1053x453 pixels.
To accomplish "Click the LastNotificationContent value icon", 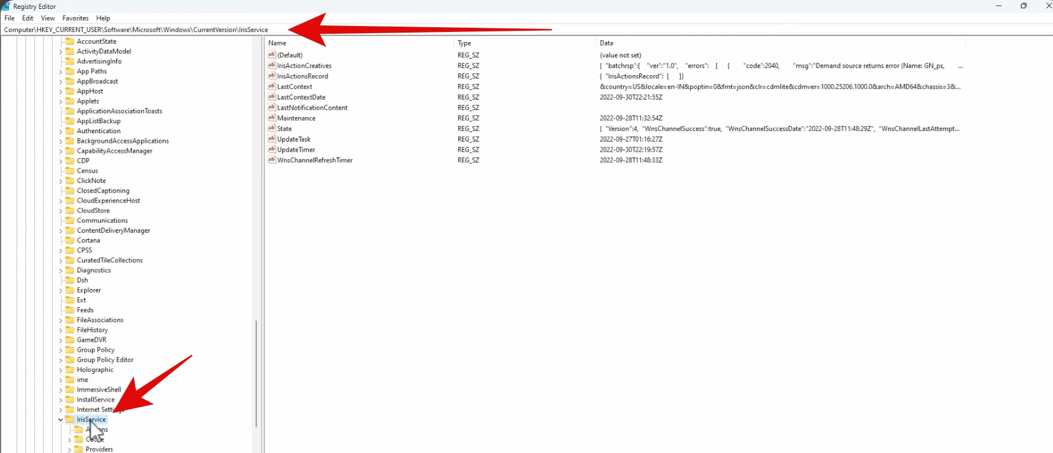I will 272,107.
